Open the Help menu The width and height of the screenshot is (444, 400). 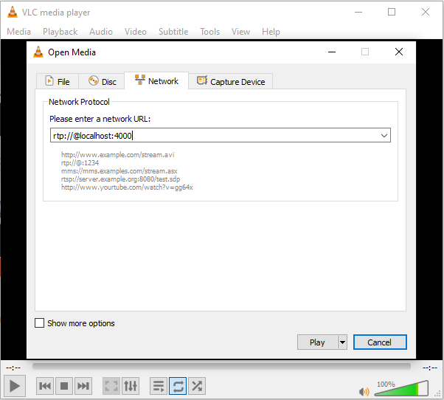[x=271, y=32]
